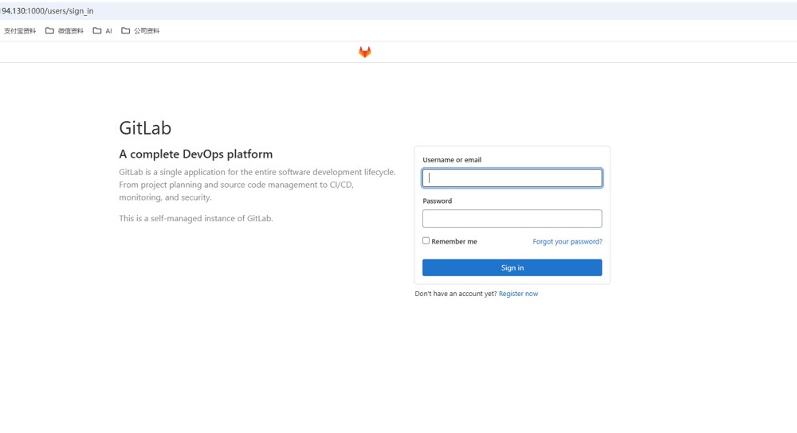Click the folder icon beside 微信资料
This screenshot has width=797, height=433.
click(49, 30)
